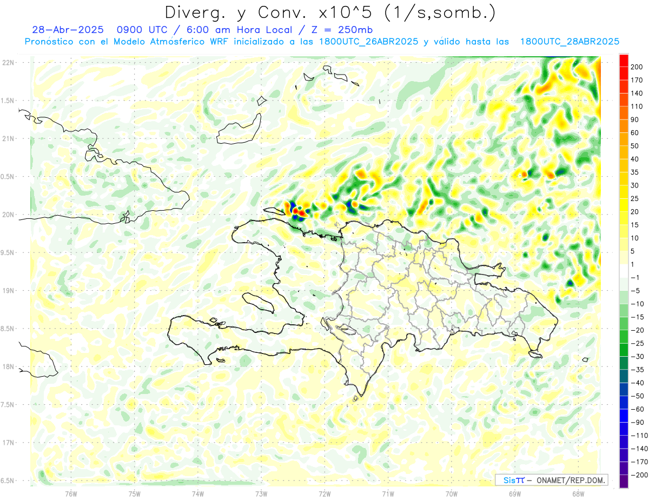Click the '-30' colorbar value
This screenshot has width=649, height=501.
638,357
